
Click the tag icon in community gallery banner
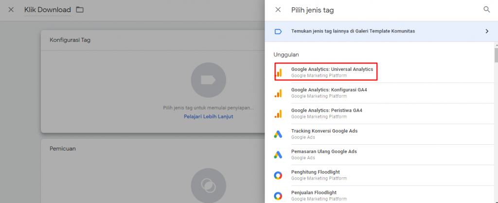278,32
